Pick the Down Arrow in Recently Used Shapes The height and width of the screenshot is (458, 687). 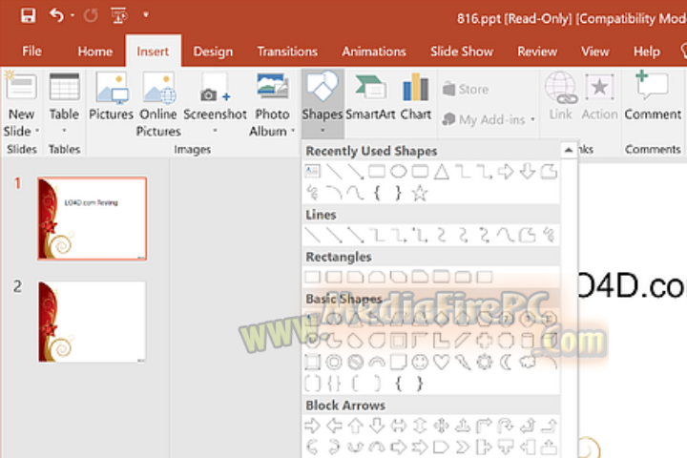[x=528, y=171]
